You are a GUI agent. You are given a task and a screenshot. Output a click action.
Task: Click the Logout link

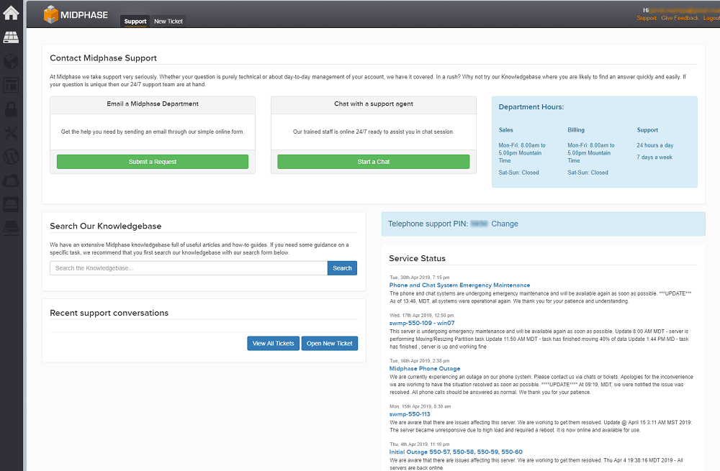[x=711, y=19]
